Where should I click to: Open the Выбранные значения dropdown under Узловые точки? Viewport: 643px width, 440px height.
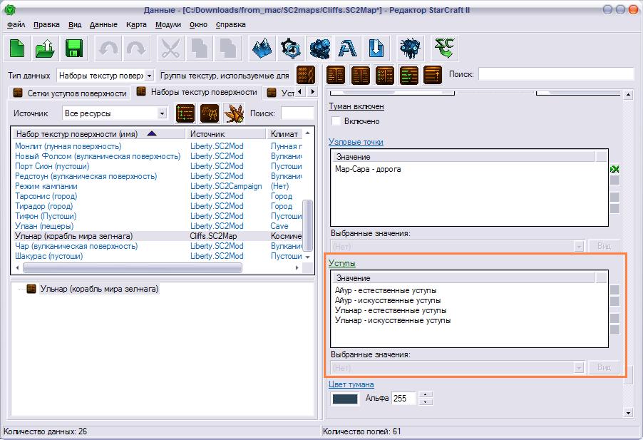(457, 246)
